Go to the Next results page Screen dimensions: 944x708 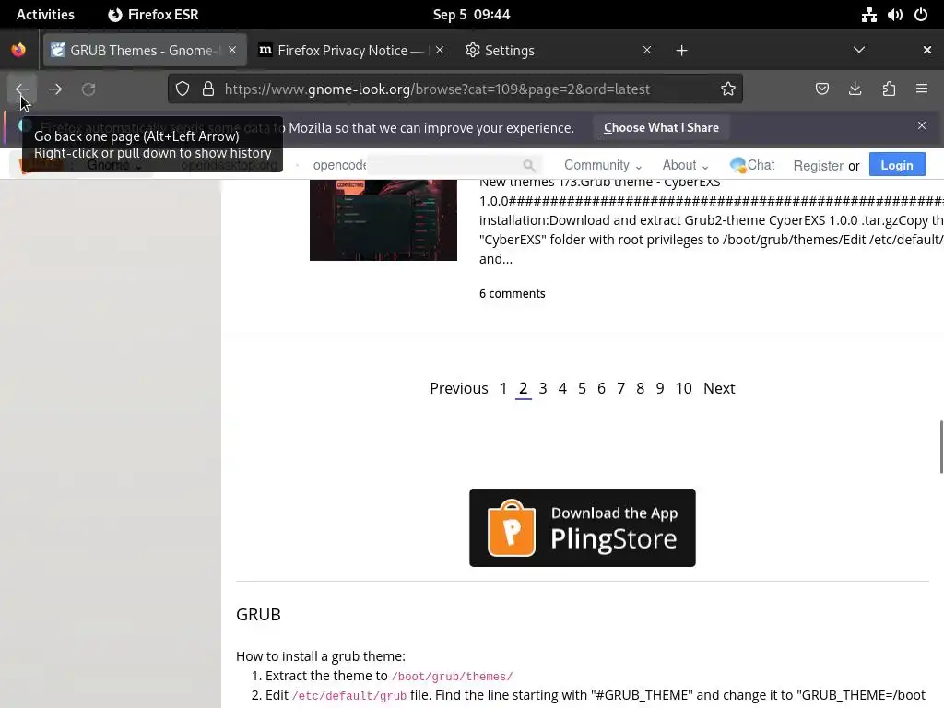point(719,388)
